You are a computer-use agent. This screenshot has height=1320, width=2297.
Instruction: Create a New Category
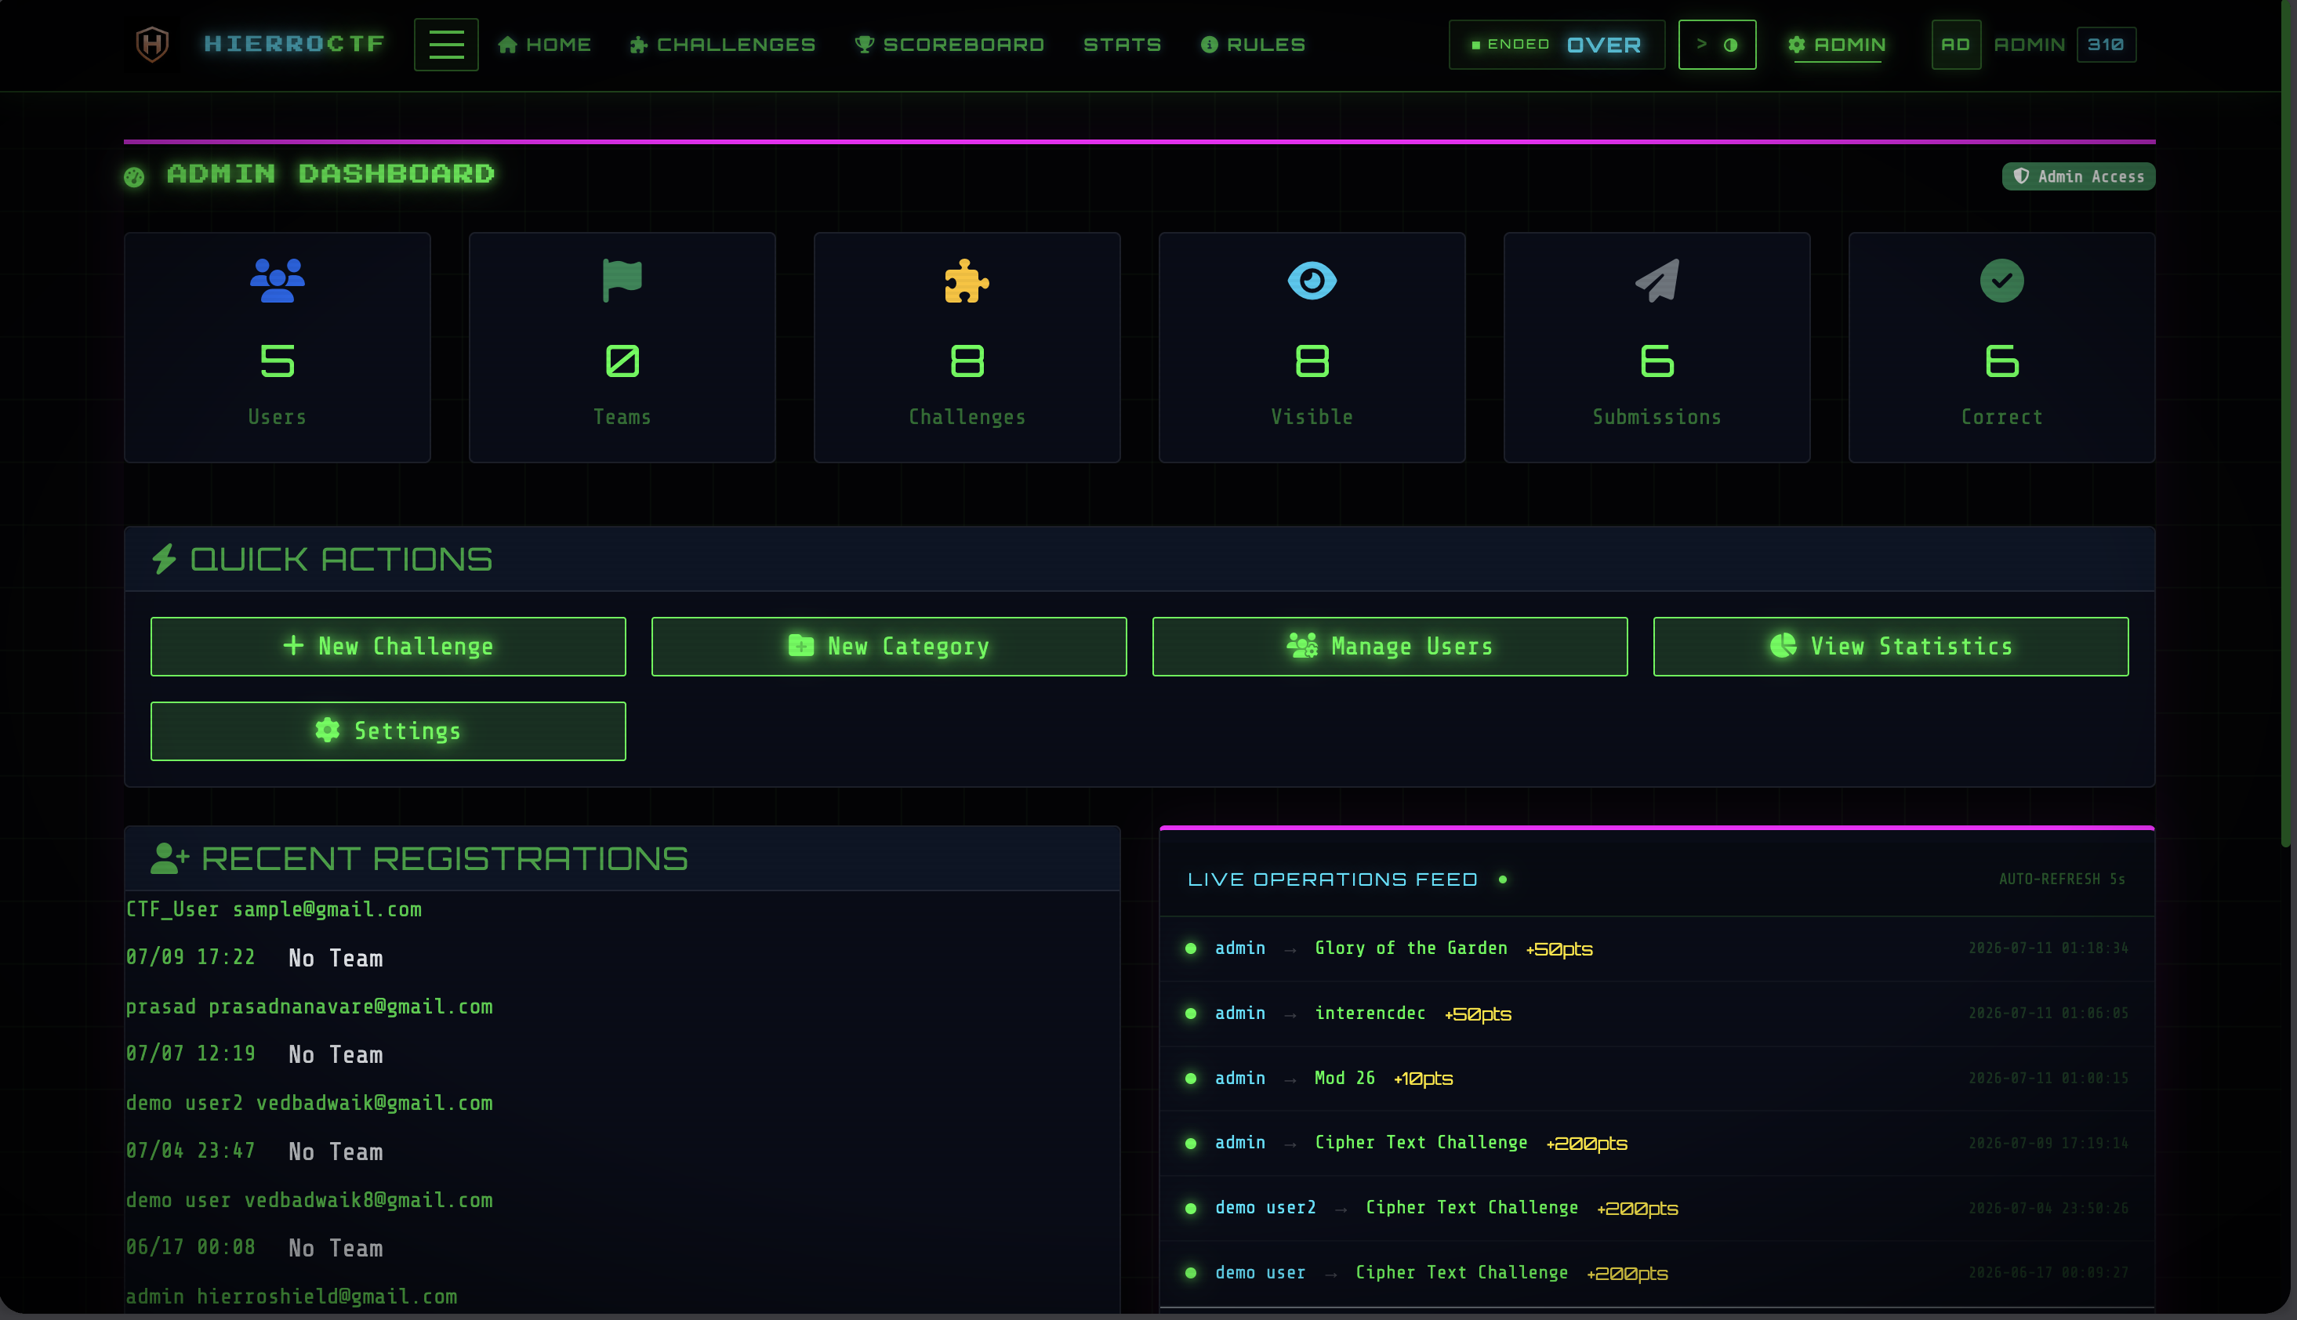tap(888, 647)
